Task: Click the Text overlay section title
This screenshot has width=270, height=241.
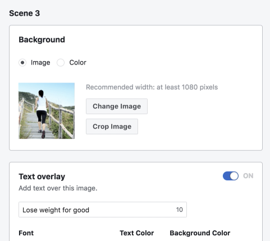Action: tap(42, 176)
